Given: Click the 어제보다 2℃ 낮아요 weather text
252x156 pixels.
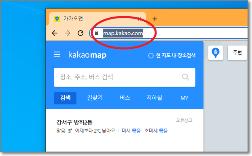Looking at the screenshot, I should [95, 131].
